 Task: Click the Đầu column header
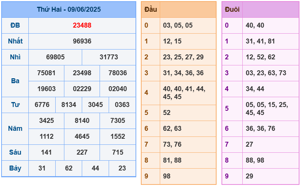[151, 9]
